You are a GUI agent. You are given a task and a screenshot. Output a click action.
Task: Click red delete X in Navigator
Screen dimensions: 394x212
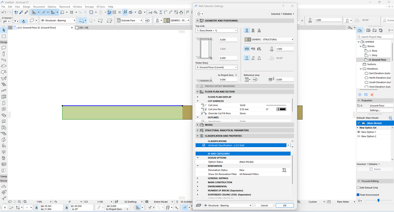[372, 95]
